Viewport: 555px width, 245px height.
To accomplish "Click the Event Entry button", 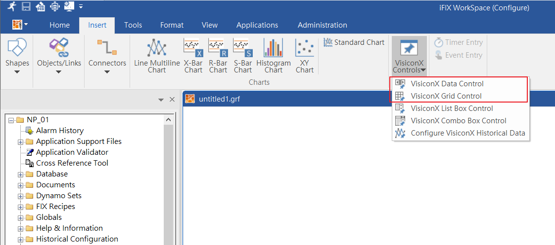I will click(x=459, y=55).
